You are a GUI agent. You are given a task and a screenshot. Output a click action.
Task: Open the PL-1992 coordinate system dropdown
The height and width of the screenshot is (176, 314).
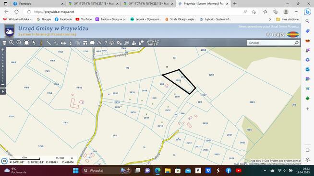coord(64,158)
